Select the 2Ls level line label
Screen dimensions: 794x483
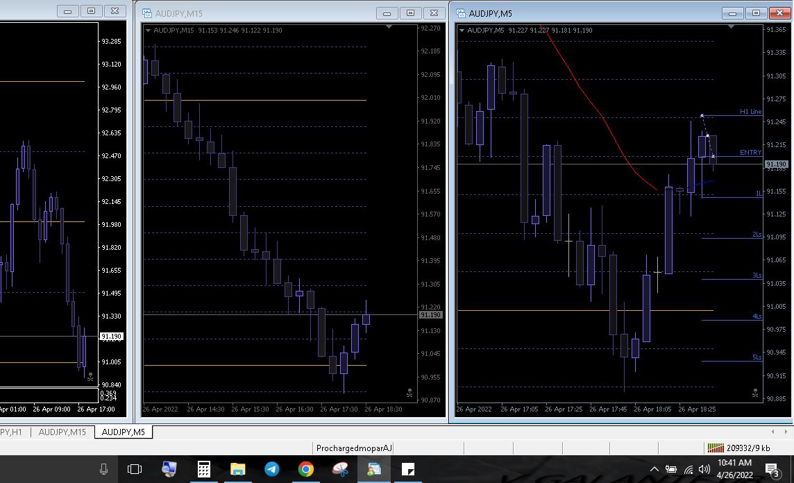click(x=757, y=235)
